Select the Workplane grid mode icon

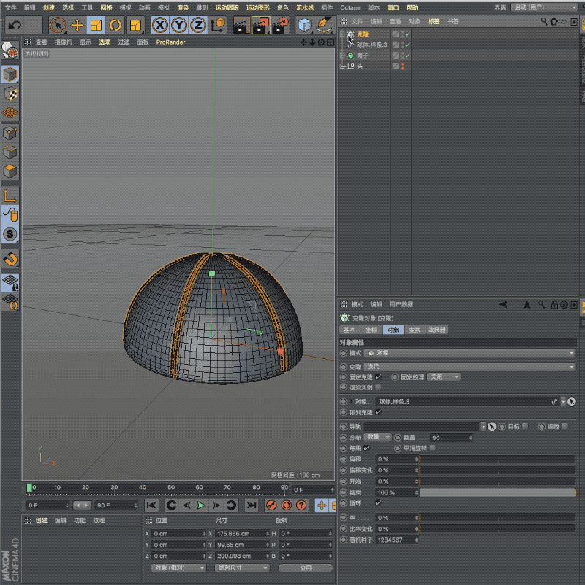click(10, 113)
